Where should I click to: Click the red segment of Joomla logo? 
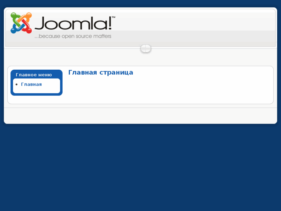pos(27,27)
